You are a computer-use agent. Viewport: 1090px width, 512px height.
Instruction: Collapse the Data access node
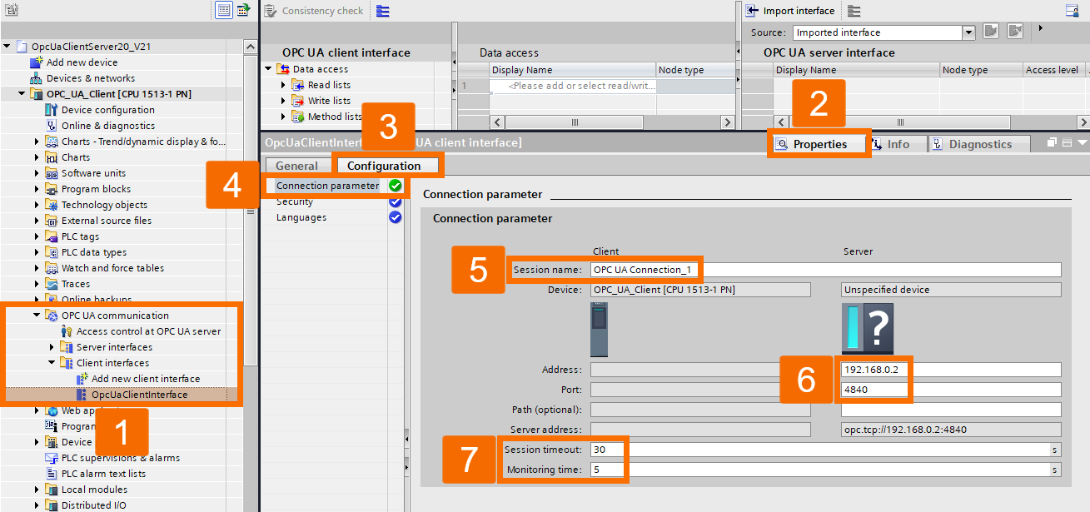point(268,69)
